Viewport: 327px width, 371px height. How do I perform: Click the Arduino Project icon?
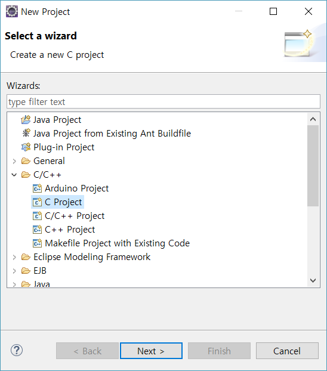37,188
